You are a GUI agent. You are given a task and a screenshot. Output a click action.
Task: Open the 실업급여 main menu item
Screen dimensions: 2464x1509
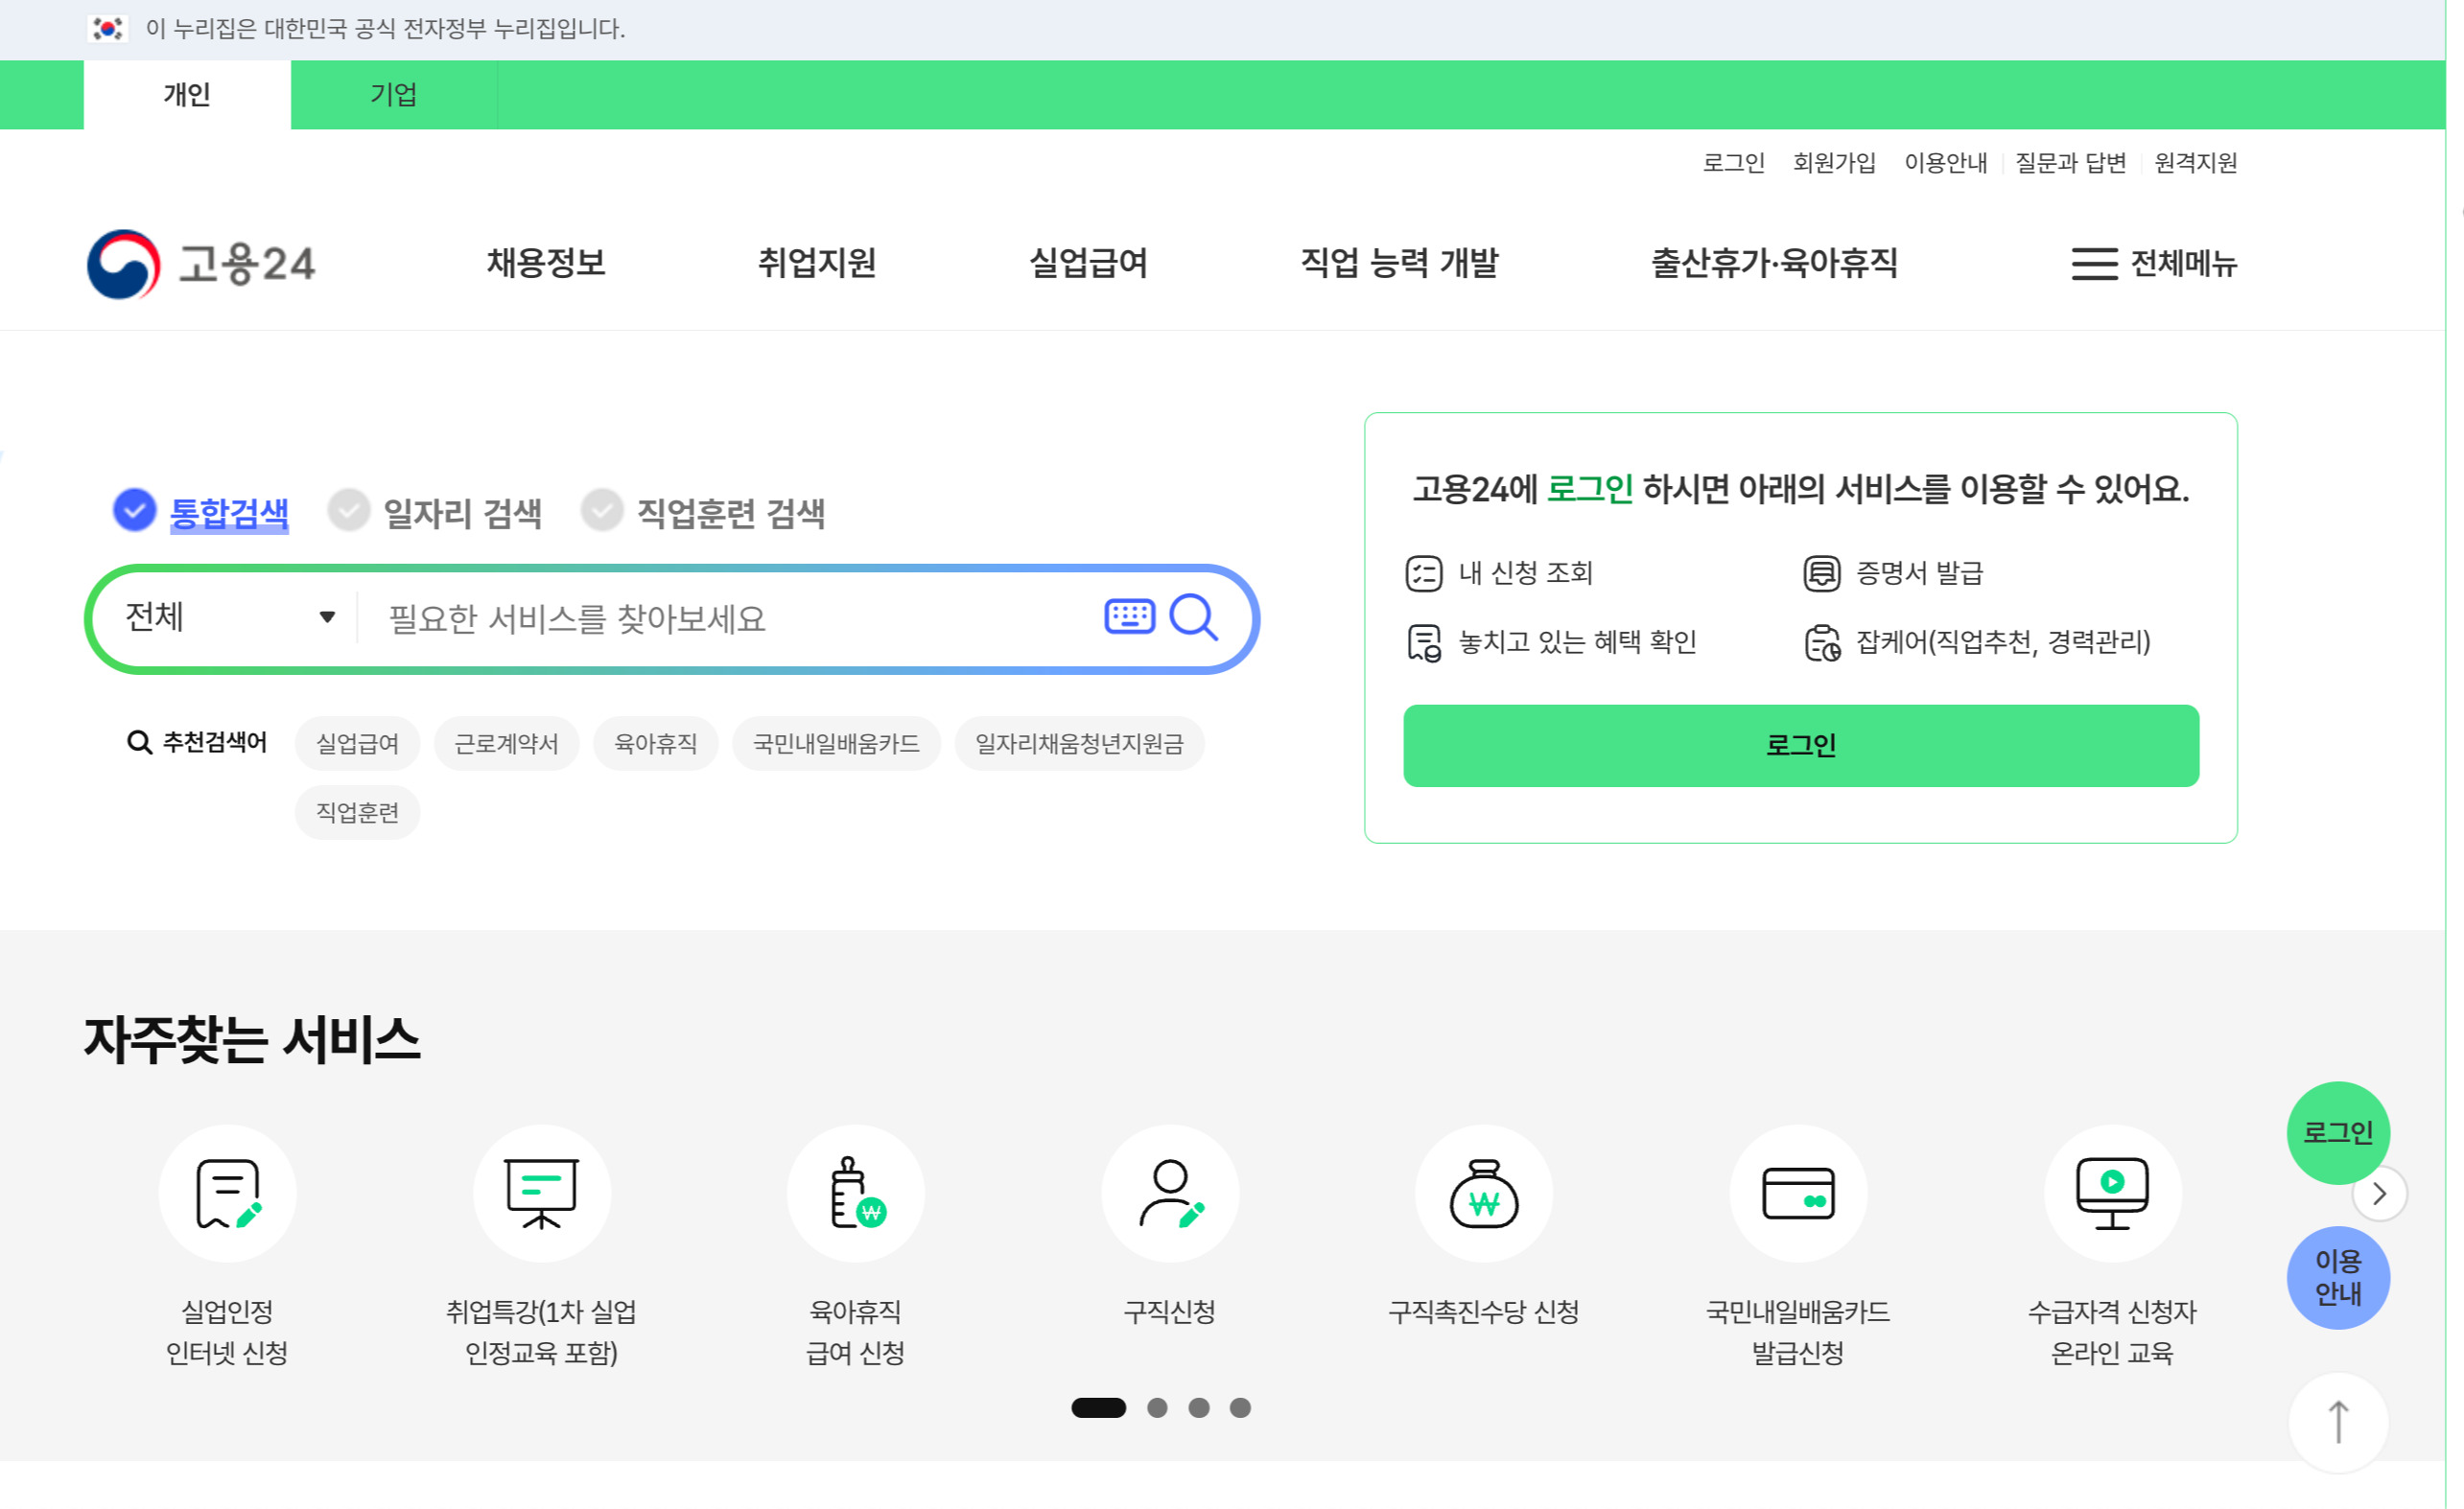(x=1088, y=263)
